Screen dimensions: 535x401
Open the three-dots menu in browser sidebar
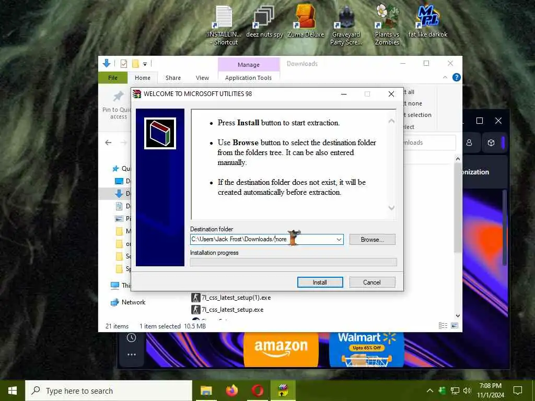point(131,355)
